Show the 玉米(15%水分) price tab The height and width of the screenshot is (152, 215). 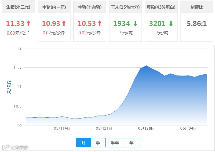(x=125, y=21)
